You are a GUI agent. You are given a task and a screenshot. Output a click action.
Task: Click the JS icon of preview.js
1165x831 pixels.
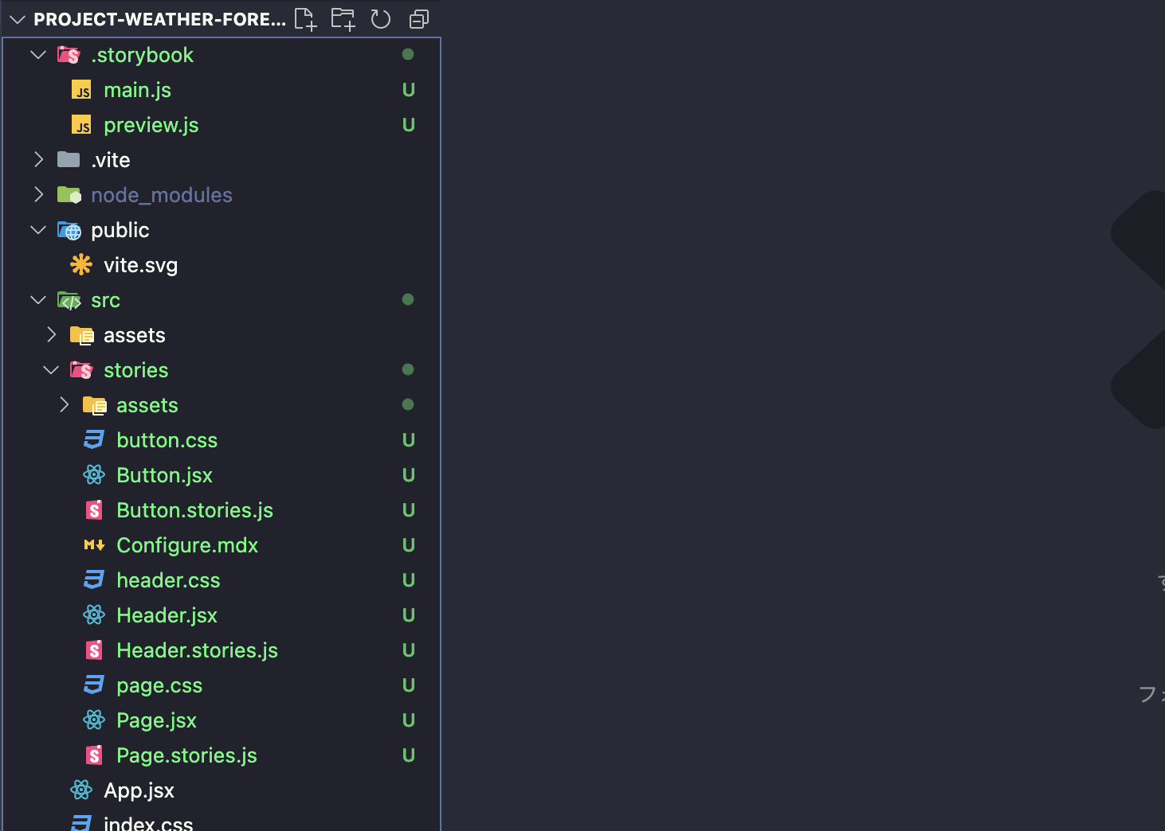(x=81, y=125)
